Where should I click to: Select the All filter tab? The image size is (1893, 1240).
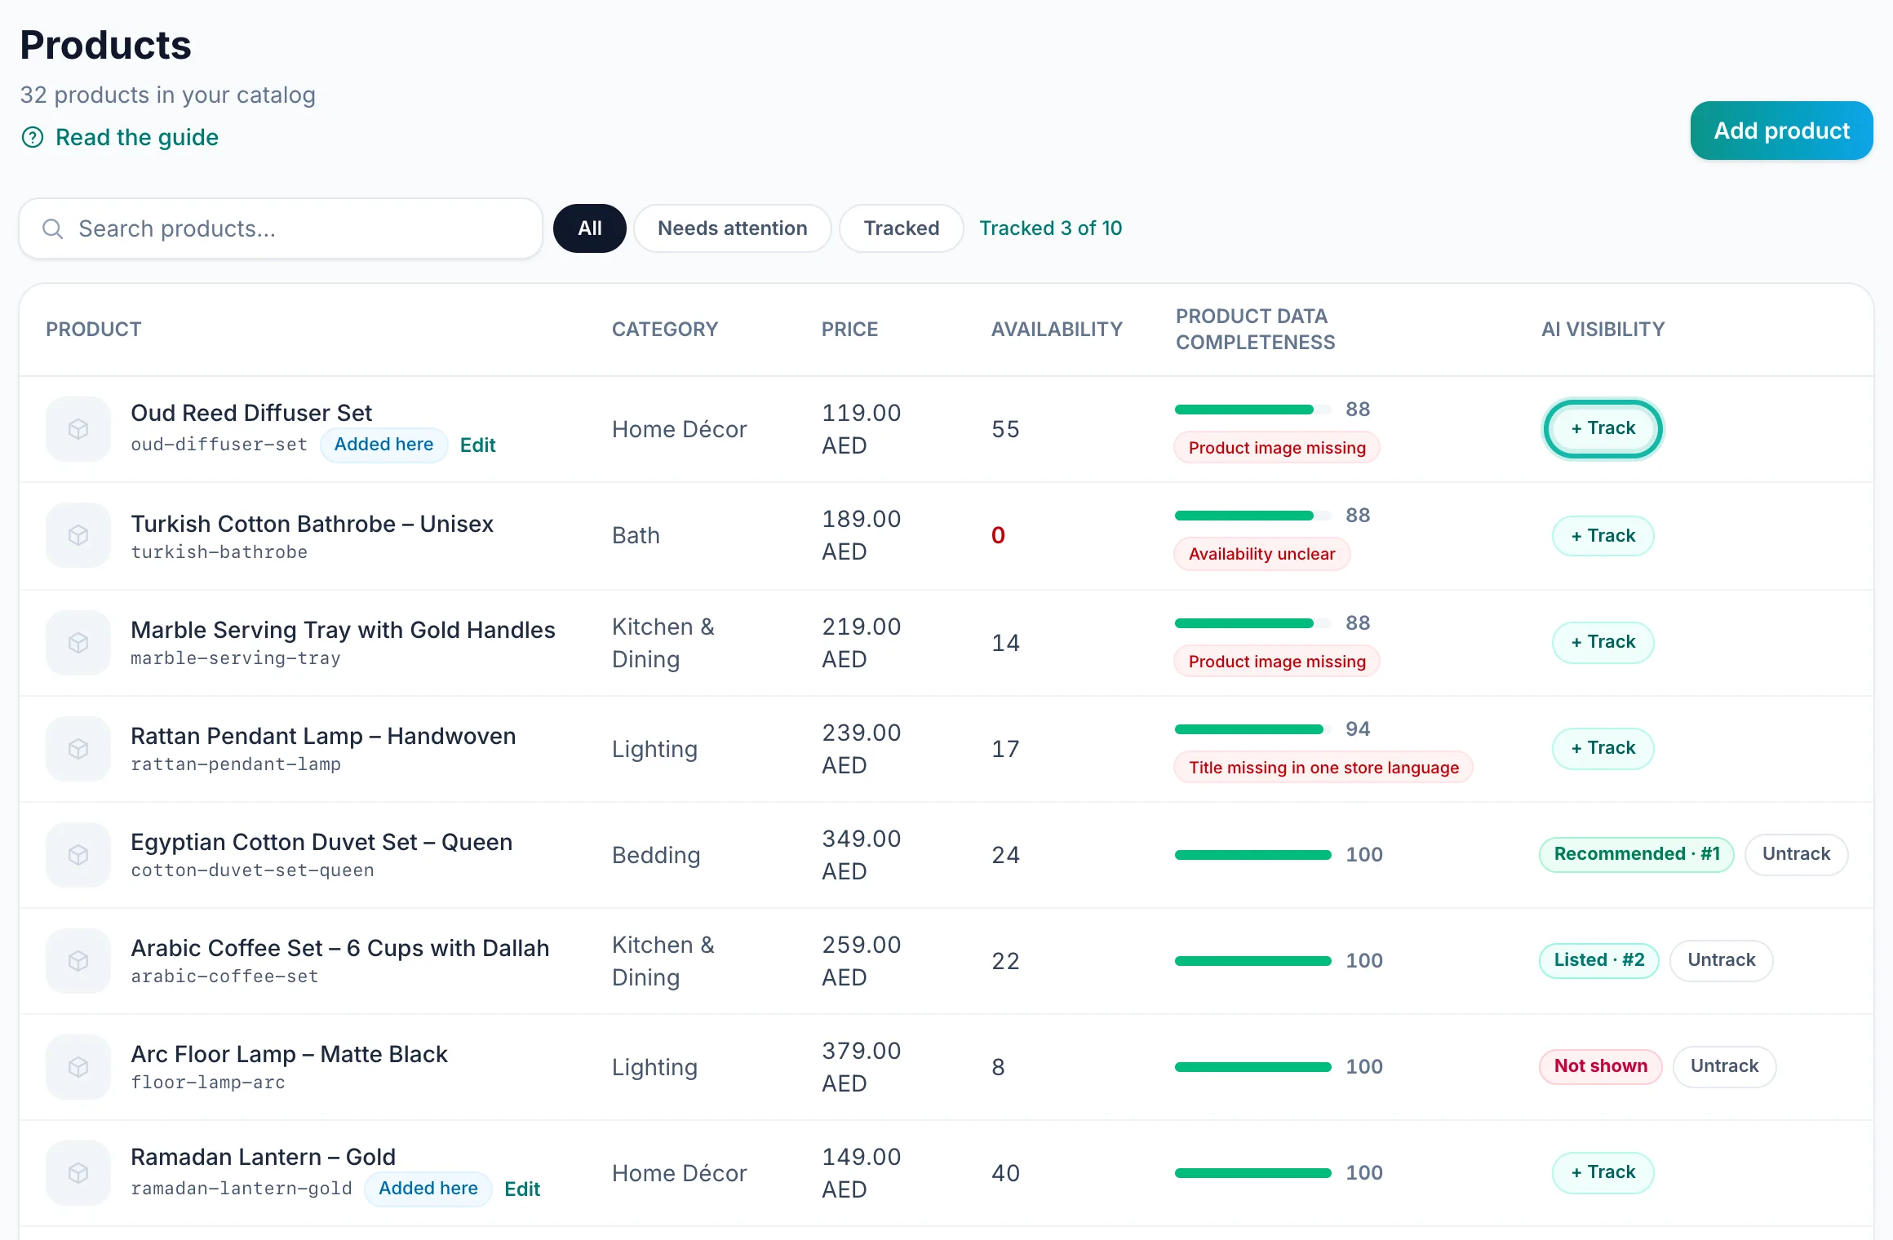tap(590, 228)
